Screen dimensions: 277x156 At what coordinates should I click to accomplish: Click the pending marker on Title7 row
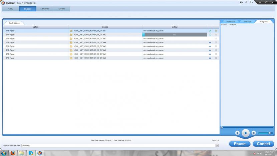point(210,54)
